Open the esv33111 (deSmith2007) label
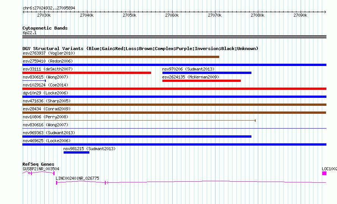This screenshot has width=337, height=204. tap(48, 69)
